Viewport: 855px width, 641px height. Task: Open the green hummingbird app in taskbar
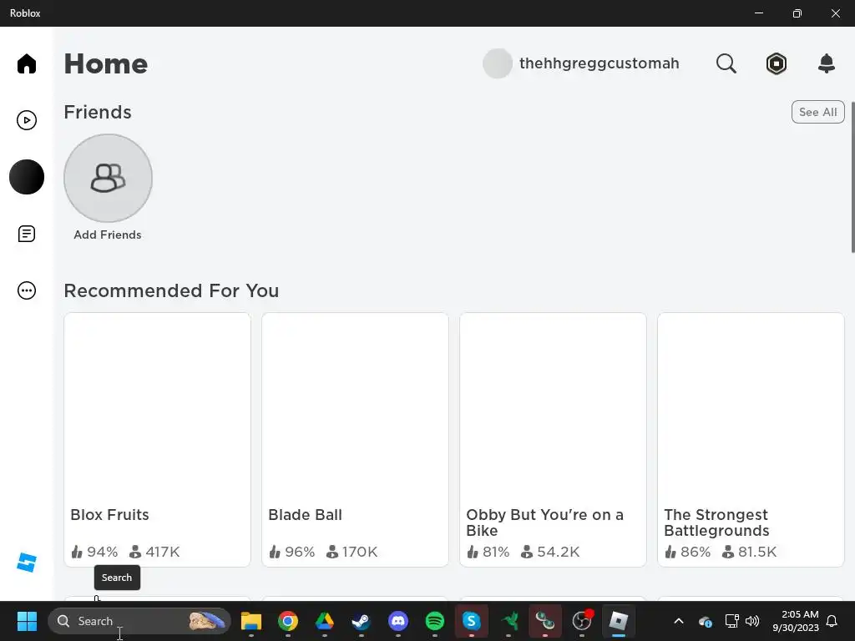click(508, 621)
